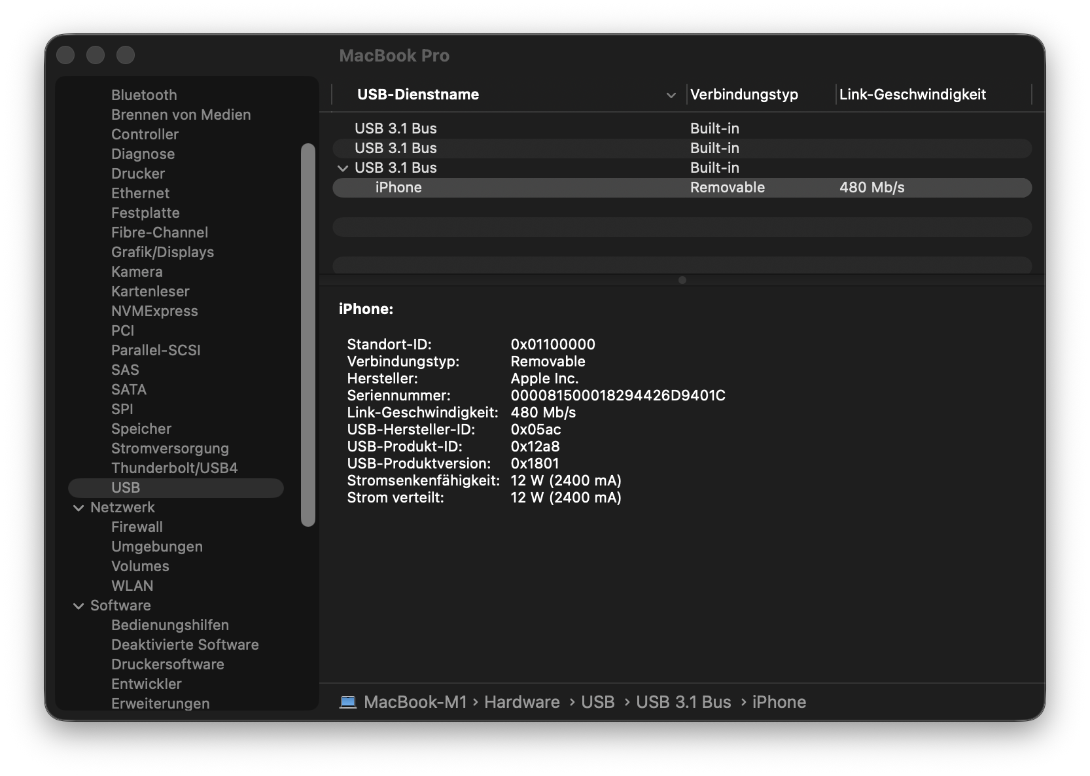Collapse the Software section in sidebar
1090x776 pixels.
pyautogui.click(x=79, y=606)
